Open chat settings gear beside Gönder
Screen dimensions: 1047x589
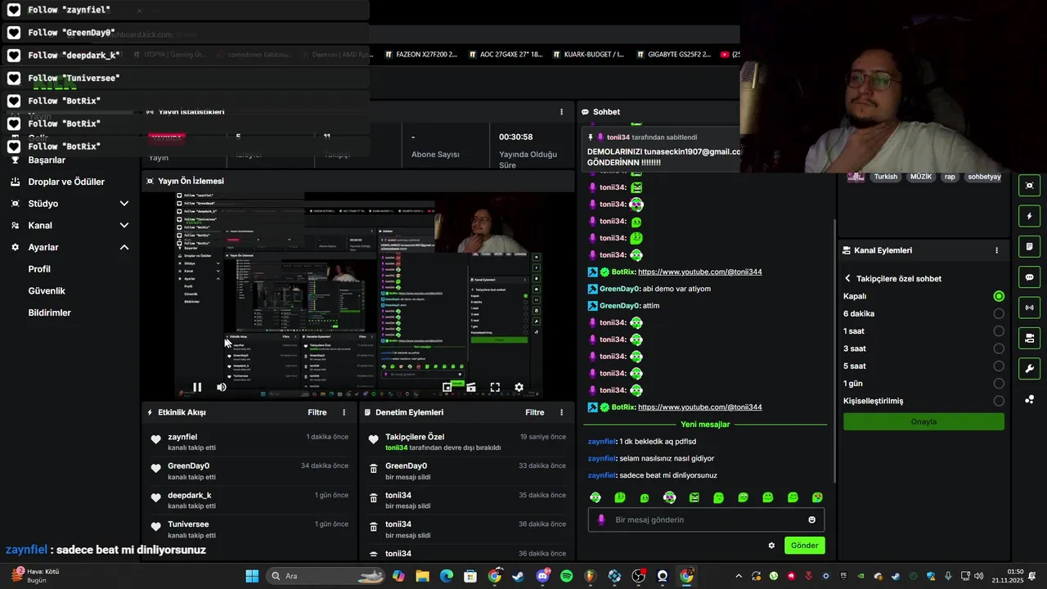coord(771,546)
